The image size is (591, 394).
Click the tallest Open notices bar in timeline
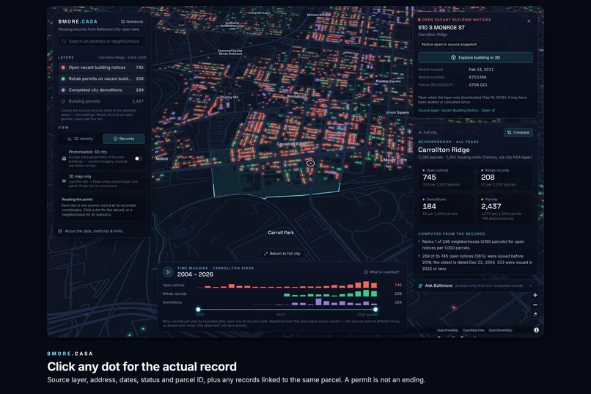366,285
